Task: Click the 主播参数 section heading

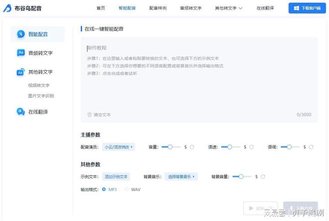Action: click(x=90, y=135)
